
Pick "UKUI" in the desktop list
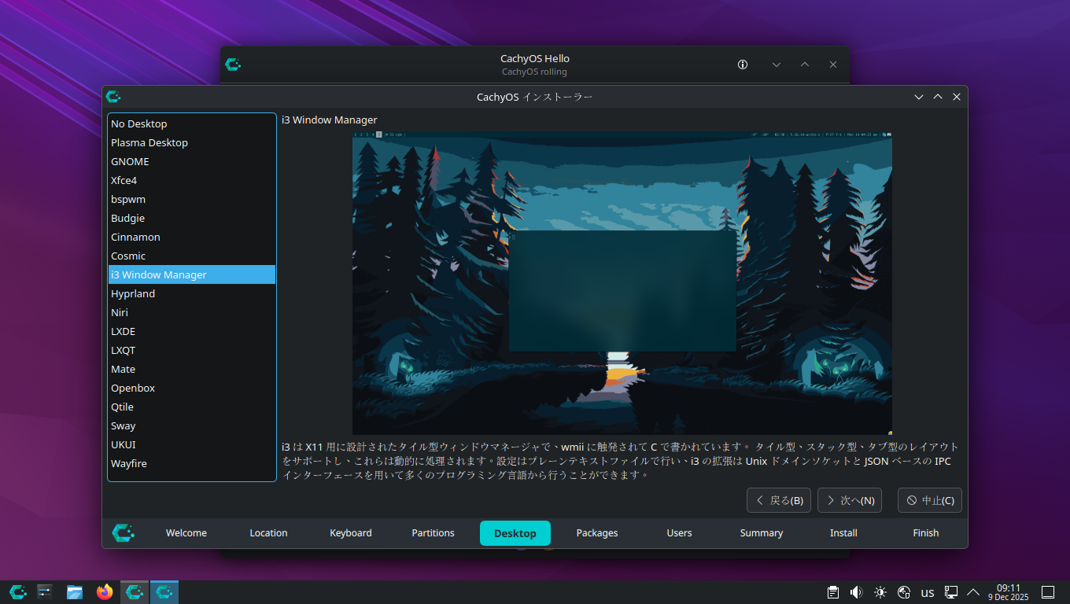192,444
